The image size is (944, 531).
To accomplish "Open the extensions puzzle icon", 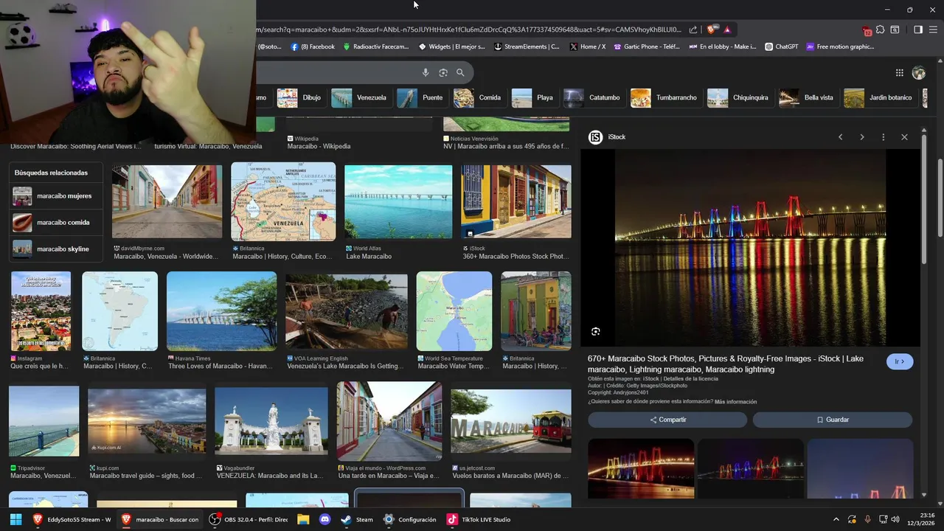I will click(880, 29).
